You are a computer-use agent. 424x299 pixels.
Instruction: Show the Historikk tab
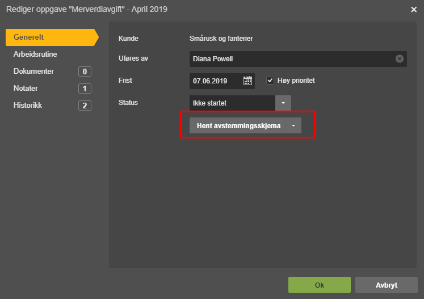28,105
